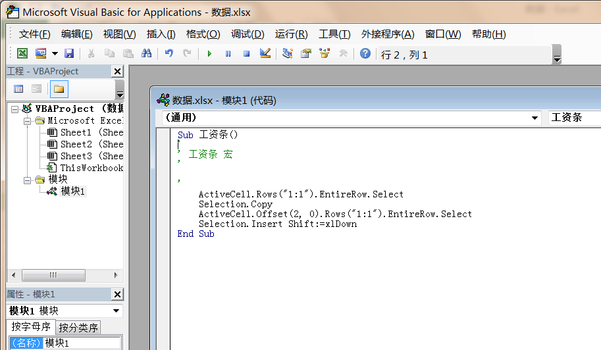The width and height of the screenshot is (601, 350).
Task: Open the Object Browser icon
Action: (x=325, y=53)
